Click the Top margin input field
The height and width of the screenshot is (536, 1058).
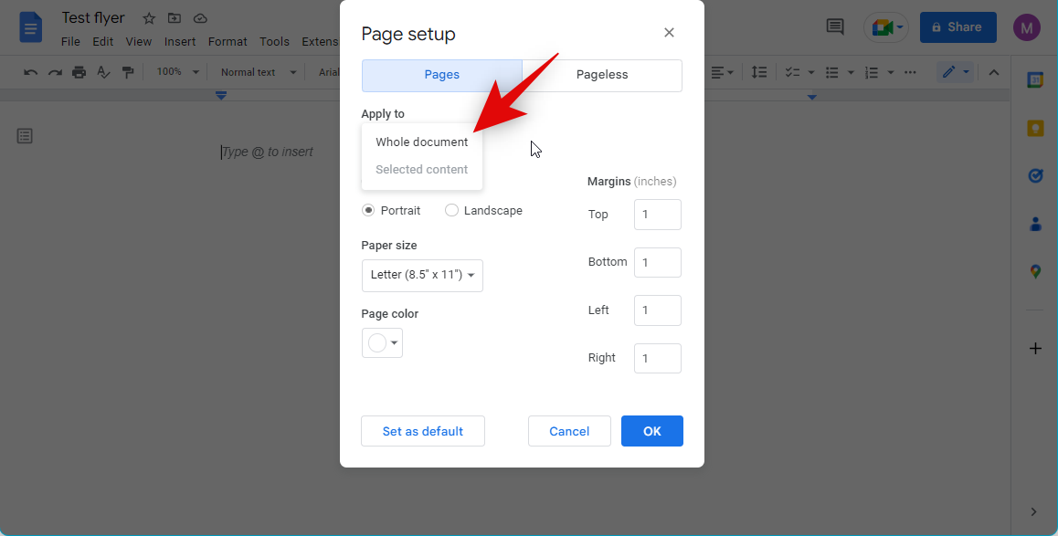click(657, 215)
